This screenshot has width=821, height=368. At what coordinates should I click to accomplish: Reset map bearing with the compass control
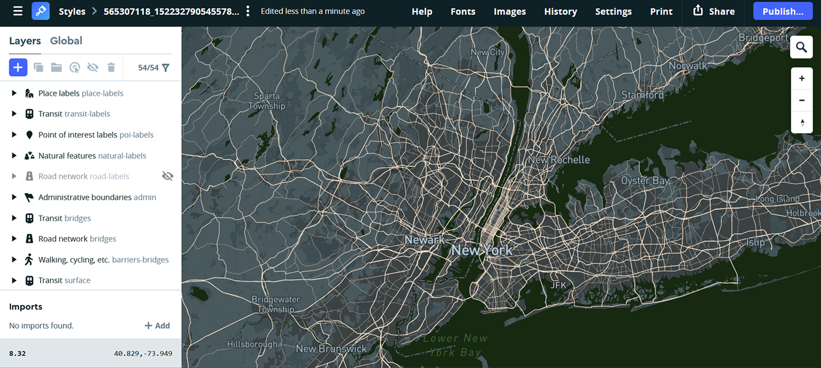802,122
